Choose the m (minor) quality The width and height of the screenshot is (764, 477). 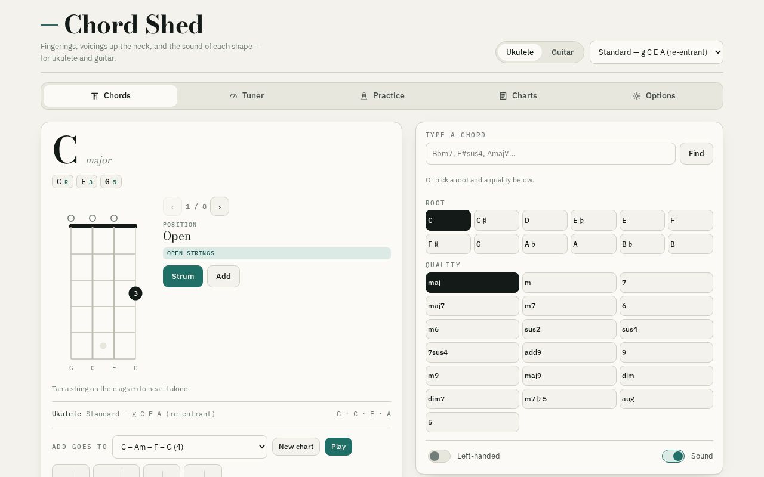[x=569, y=283]
